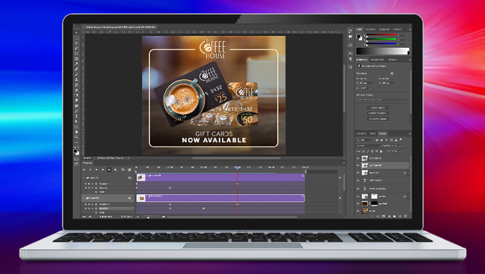Toggle Transform stopwatch on gift-card-25 track

coord(96,184)
